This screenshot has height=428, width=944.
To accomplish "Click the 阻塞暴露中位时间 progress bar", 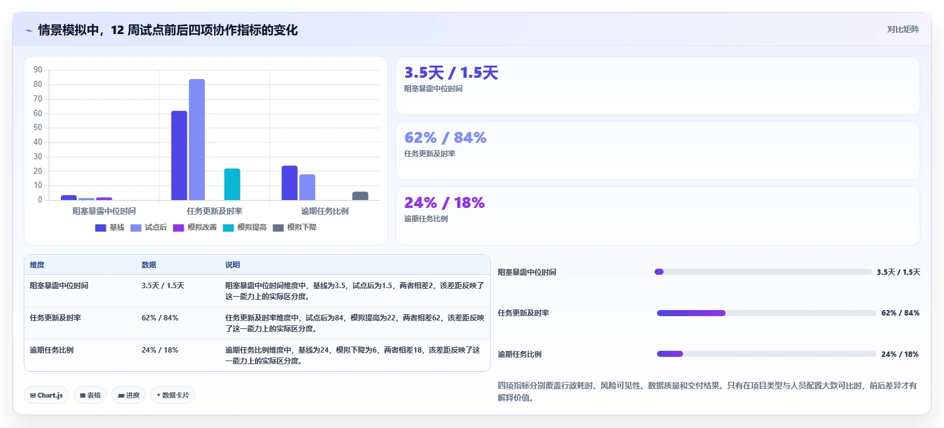I will (763, 272).
